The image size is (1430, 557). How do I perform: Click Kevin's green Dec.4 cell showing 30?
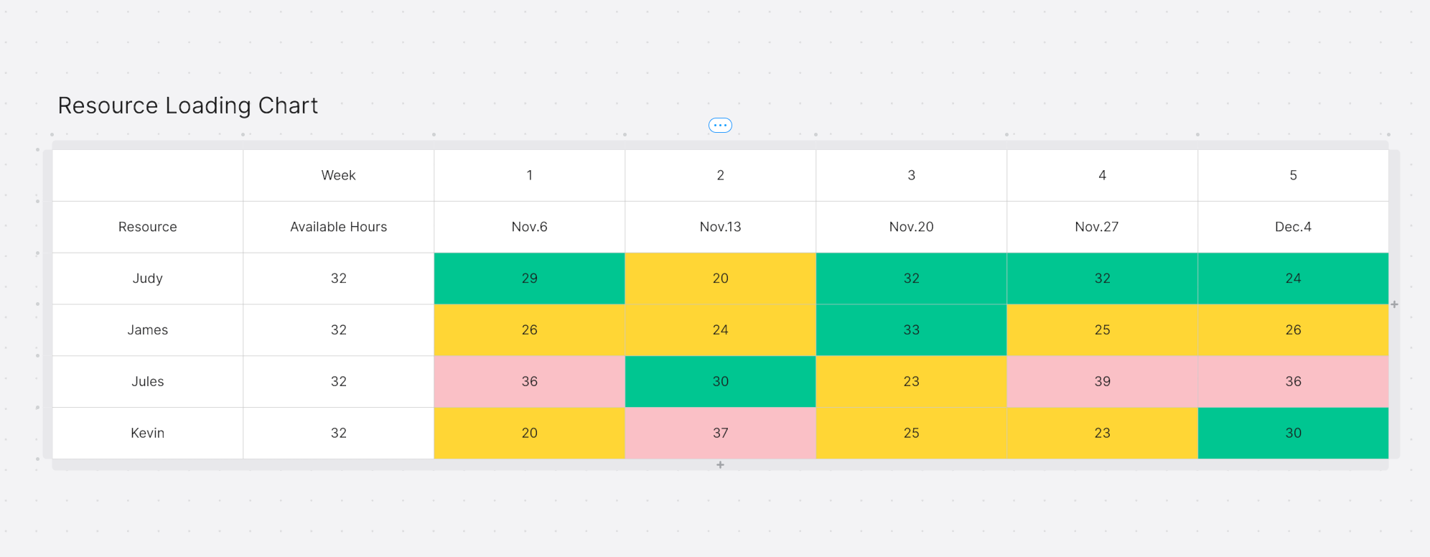(1292, 434)
